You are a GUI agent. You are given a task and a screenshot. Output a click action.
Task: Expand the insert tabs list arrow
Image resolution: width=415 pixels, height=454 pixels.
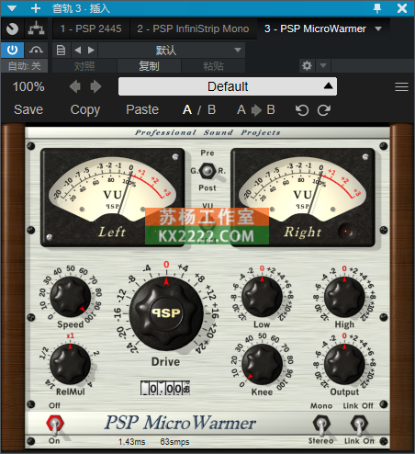378,28
